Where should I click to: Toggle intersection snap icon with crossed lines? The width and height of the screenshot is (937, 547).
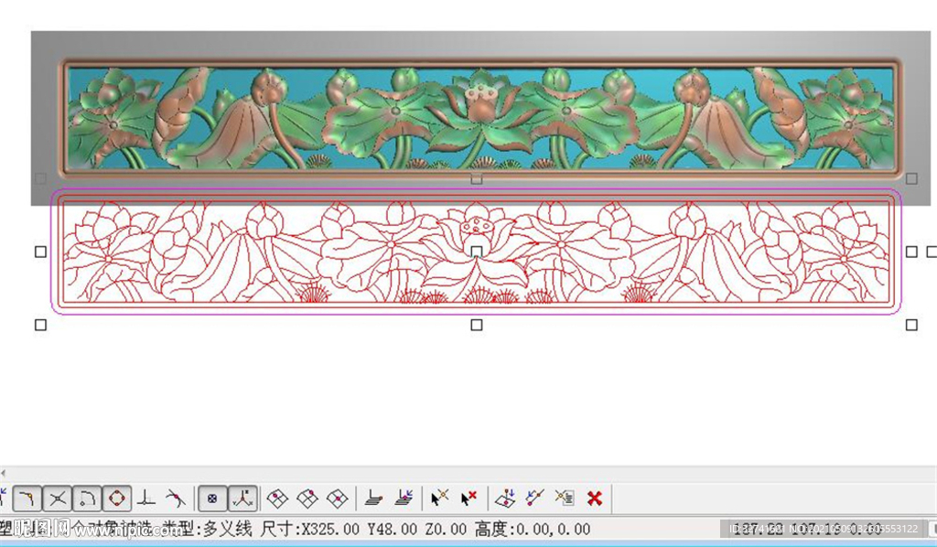click(x=58, y=498)
